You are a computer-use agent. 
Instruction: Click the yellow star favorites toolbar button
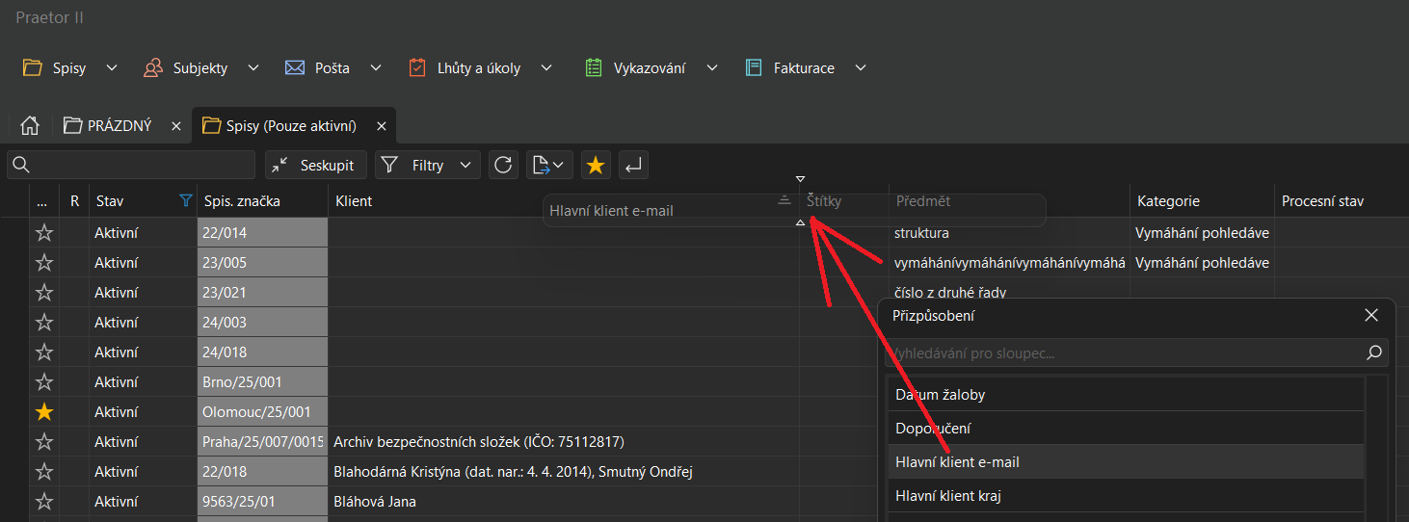tap(596, 166)
